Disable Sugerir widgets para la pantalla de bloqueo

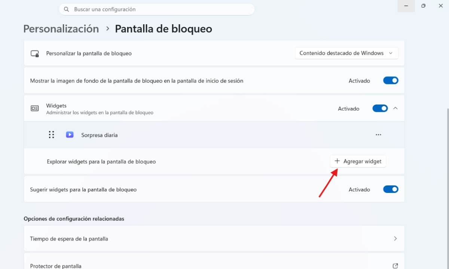pyautogui.click(x=391, y=190)
